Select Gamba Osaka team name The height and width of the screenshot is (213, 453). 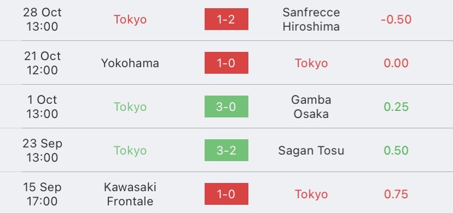[311, 106]
